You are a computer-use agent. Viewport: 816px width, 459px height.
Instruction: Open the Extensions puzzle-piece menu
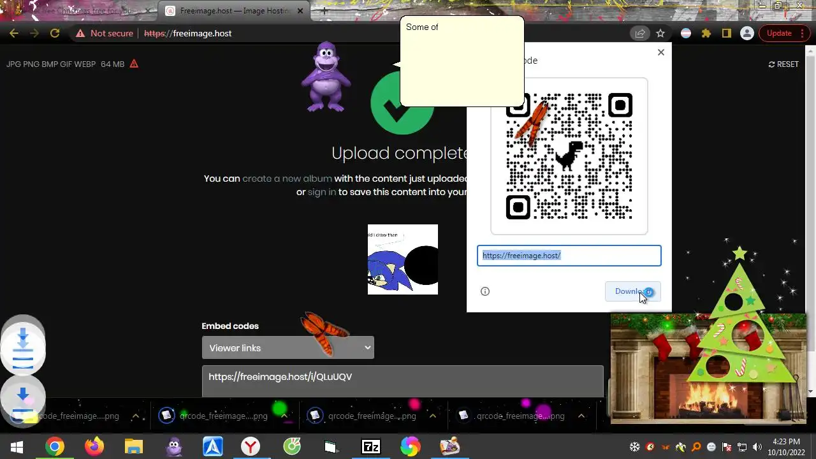[x=706, y=33]
